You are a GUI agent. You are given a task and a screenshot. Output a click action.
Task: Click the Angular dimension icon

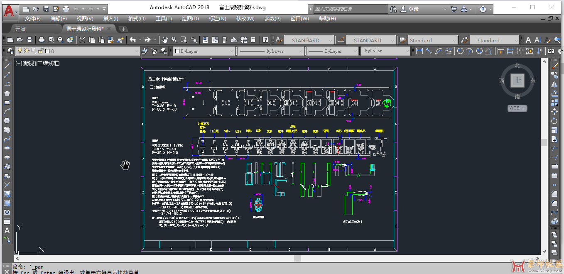pos(489,51)
